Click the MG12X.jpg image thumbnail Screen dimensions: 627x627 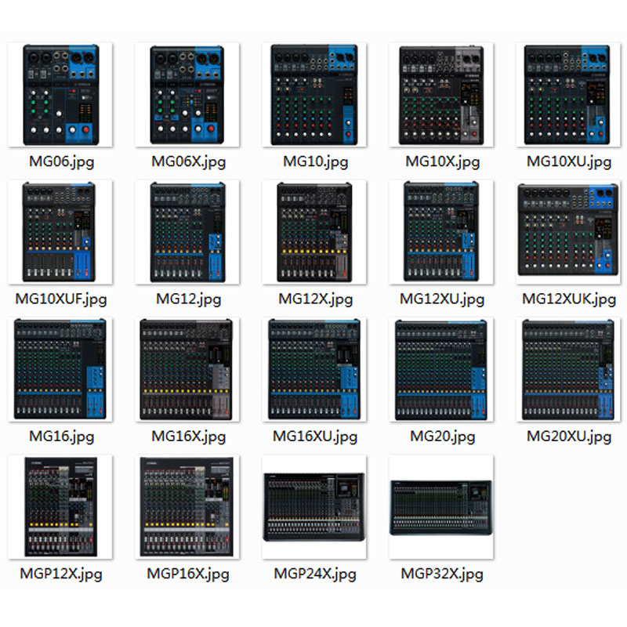(x=315, y=232)
